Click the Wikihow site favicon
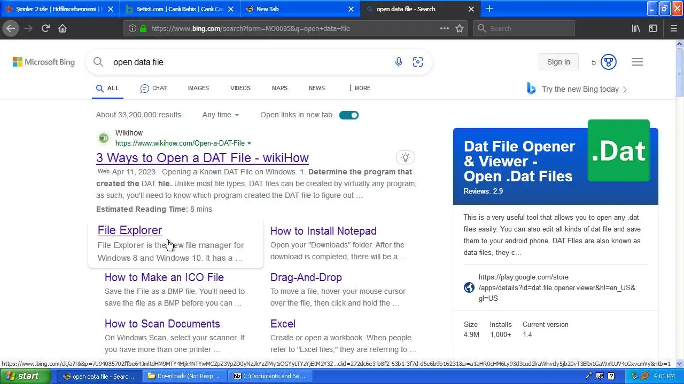 [x=104, y=138]
